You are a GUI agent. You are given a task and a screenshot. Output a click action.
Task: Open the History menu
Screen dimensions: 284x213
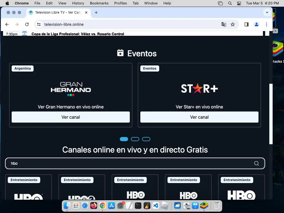pos(78,3)
